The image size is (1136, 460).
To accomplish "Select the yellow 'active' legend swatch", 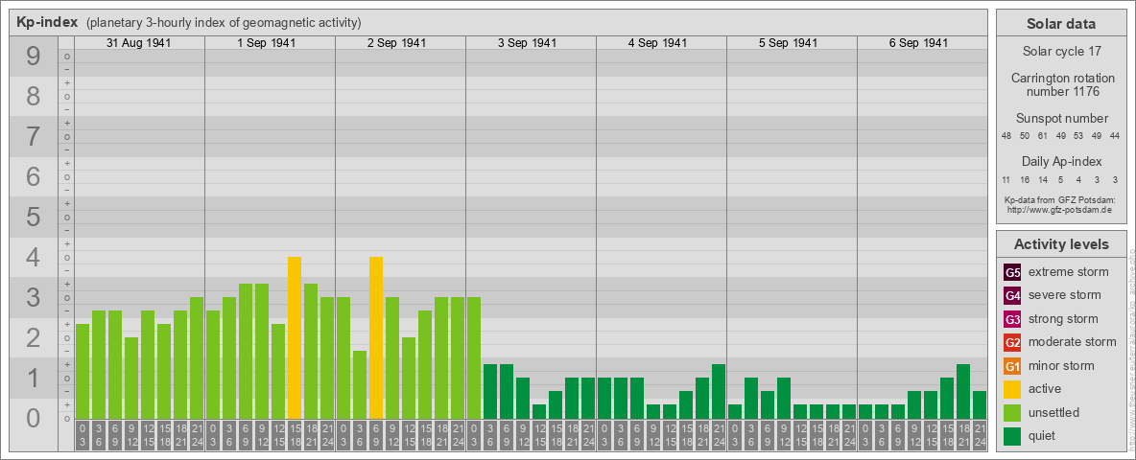I will tap(1012, 389).
